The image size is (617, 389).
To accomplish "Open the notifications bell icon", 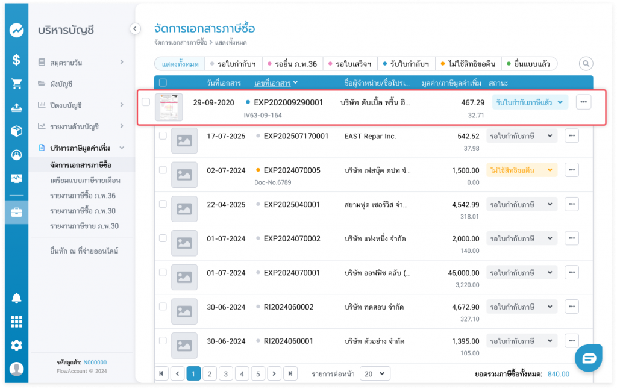I will point(16,298).
